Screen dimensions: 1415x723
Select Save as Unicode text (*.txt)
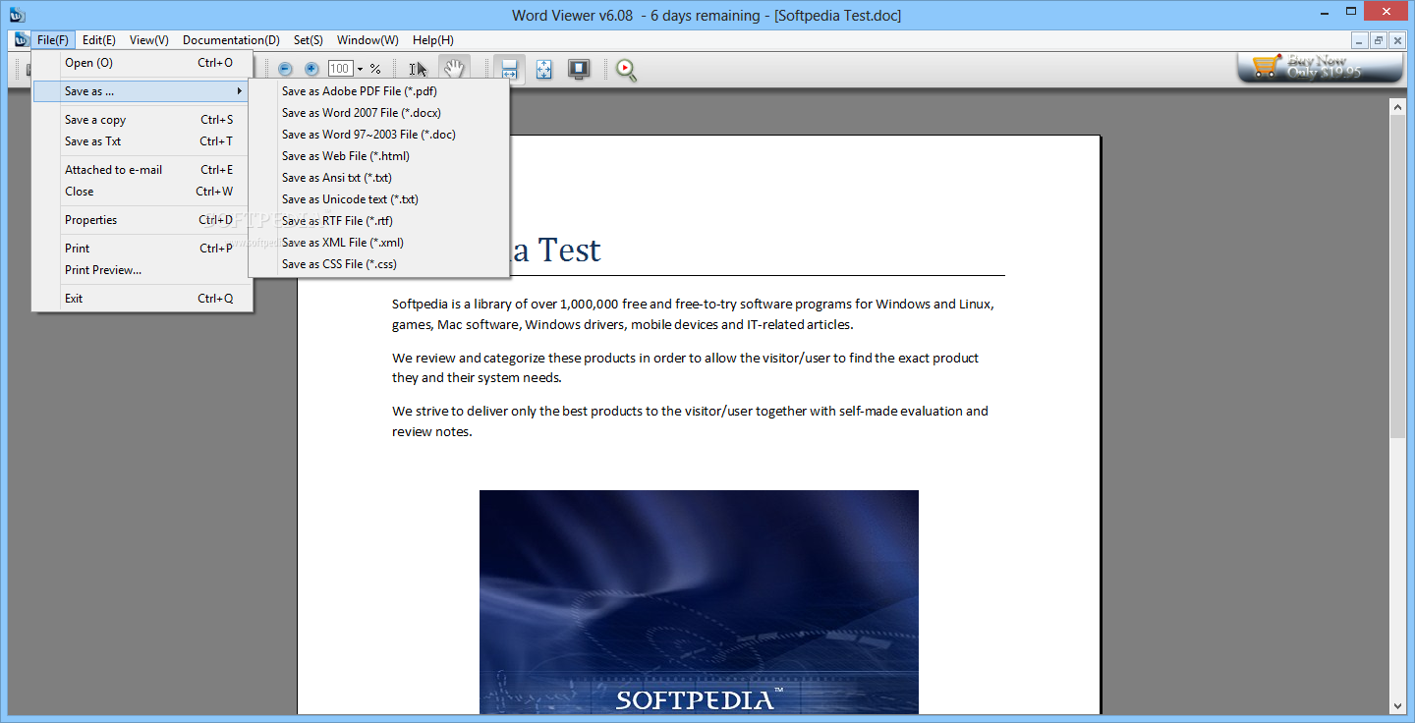pyautogui.click(x=379, y=199)
